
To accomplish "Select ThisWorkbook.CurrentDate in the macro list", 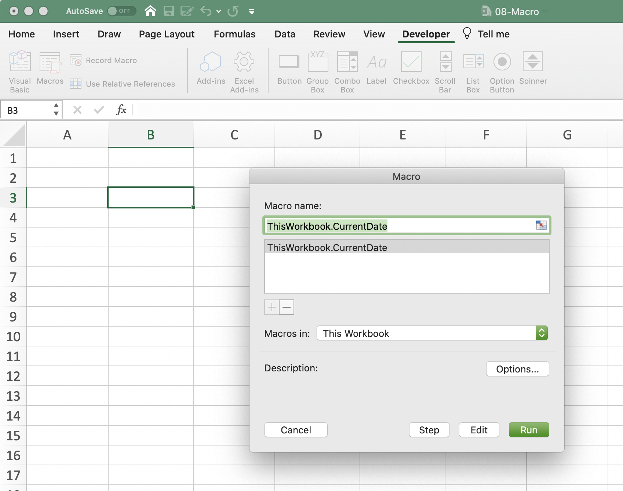I will pos(407,247).
